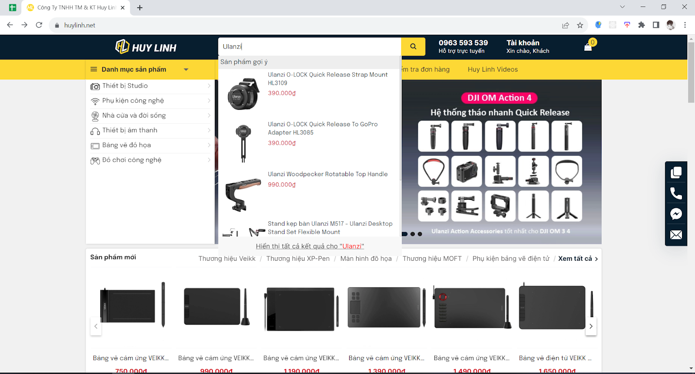695x374 pixels.
Task: Select the last banner slide dot
Action: coord(420,234)
